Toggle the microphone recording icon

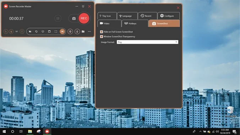click(77, 32)
